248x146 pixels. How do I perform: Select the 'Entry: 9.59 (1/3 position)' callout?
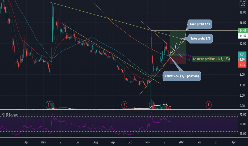tap(182, 76)
